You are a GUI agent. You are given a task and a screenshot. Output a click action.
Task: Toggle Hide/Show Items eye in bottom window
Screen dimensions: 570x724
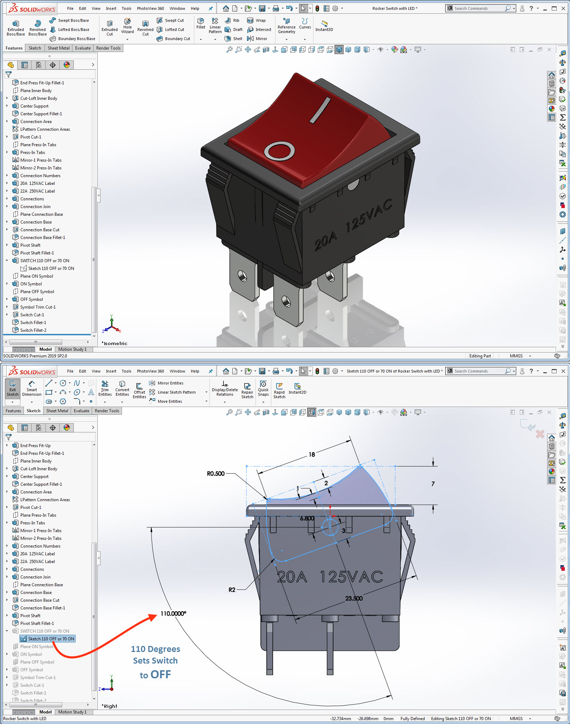coord(381,412)
